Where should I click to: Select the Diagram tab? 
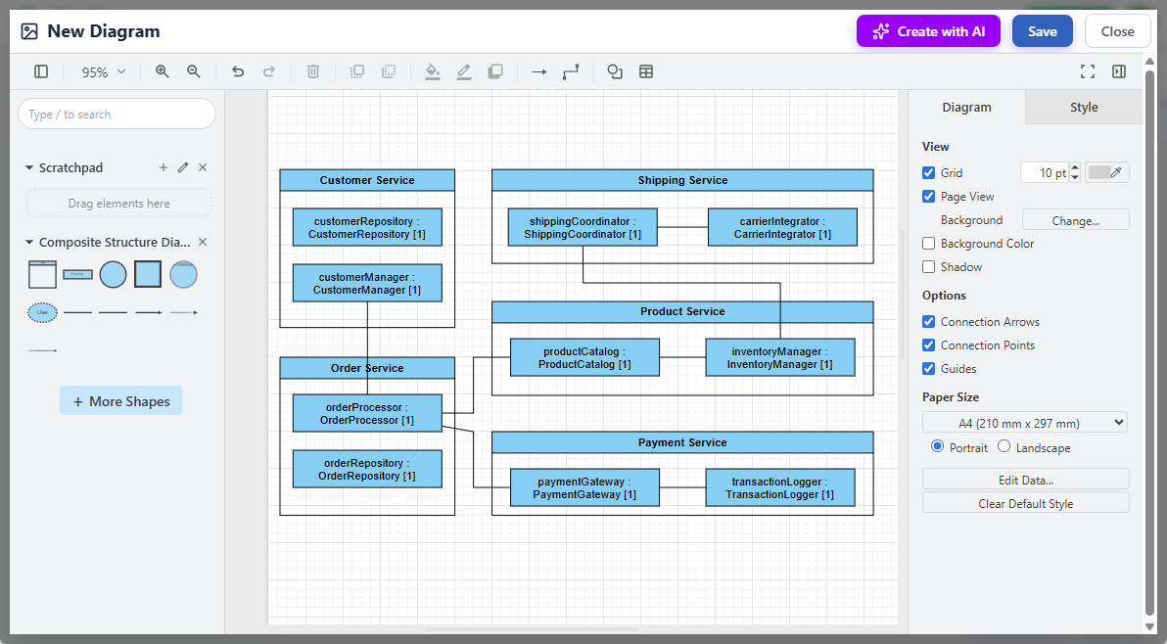(966, 107)
